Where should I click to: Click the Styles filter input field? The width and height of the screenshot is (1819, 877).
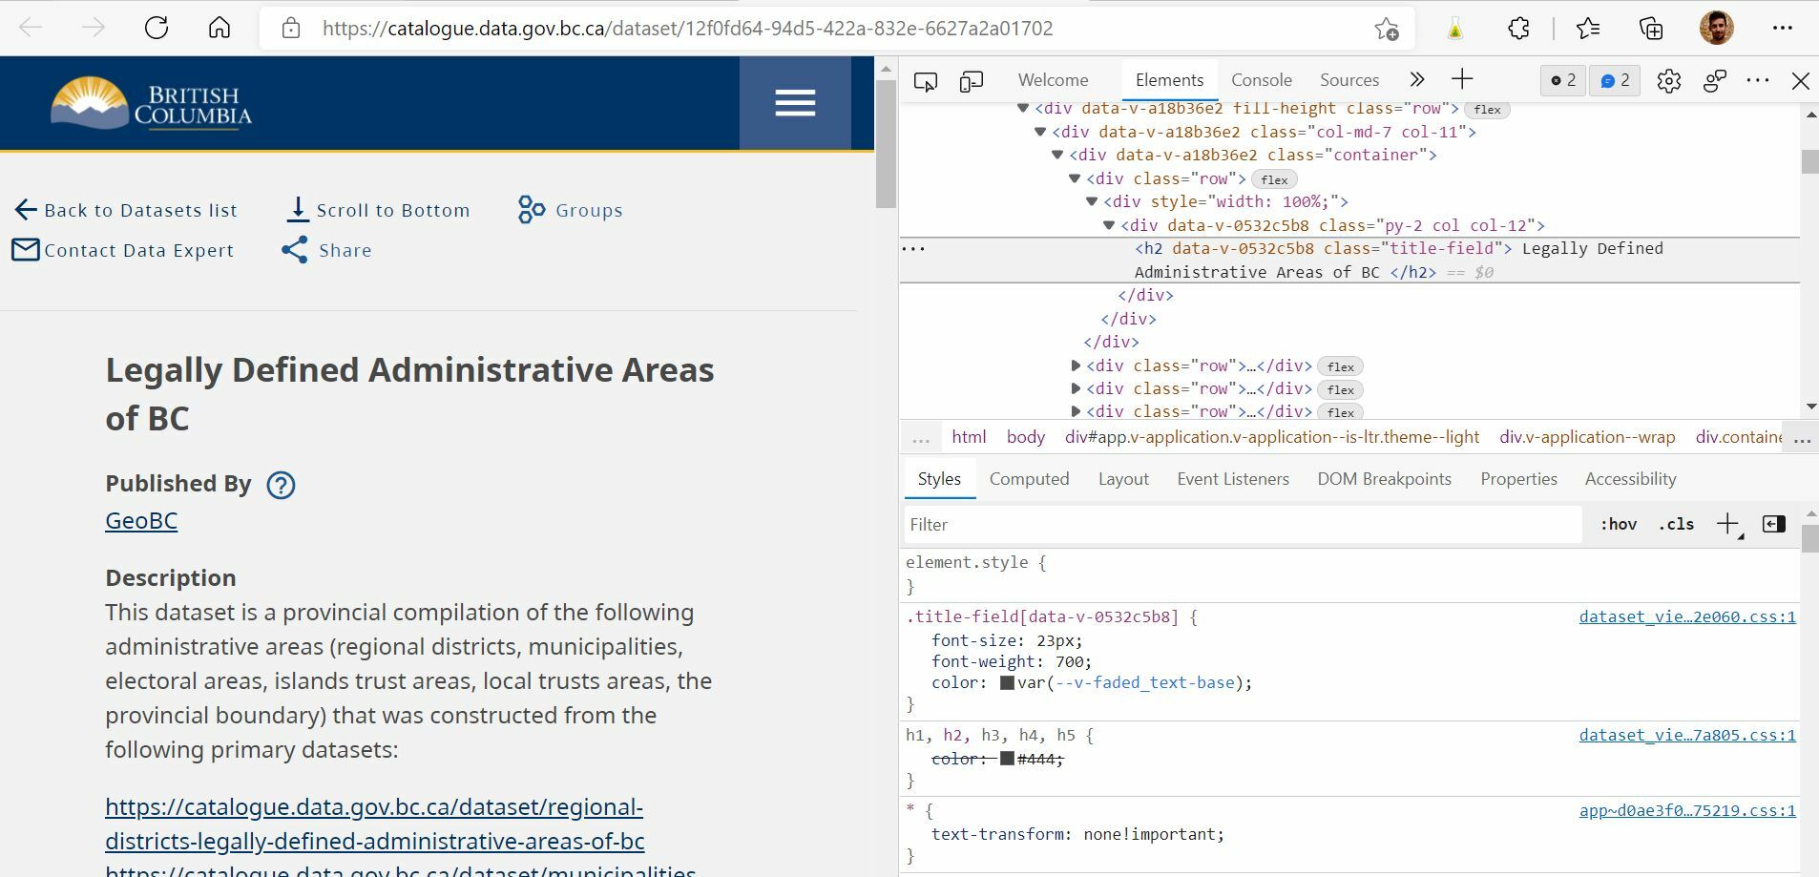(1243, 525)
